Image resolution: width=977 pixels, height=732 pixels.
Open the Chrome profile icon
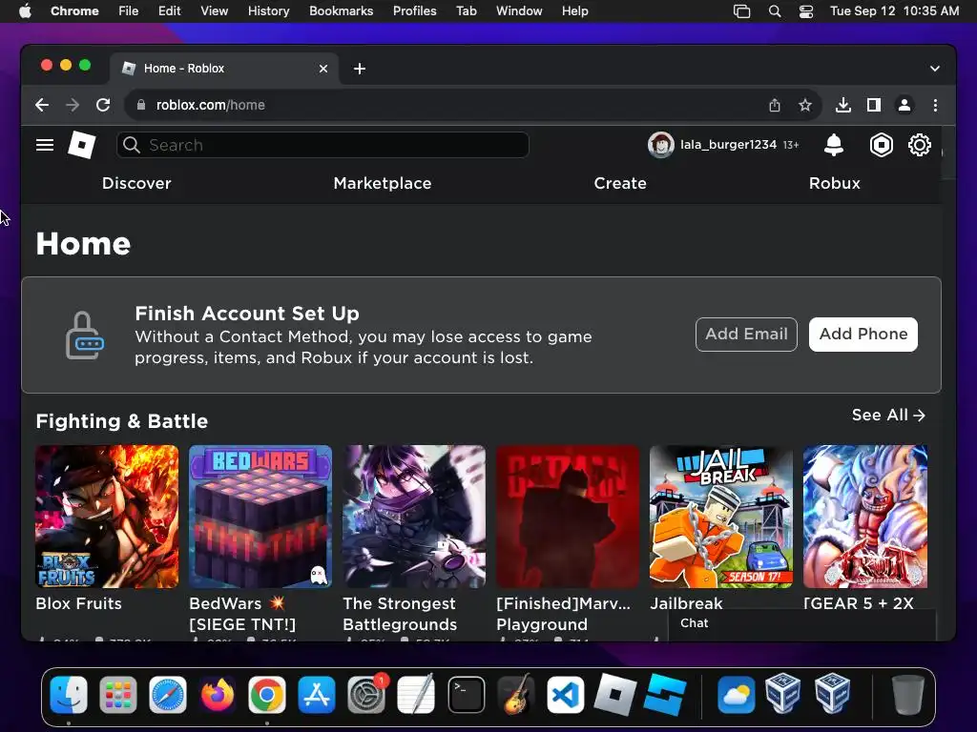pos(904,105)
